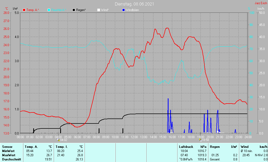Viewport: 268px width, 162px height.
Task: Click the 'l/m²' axis unit label above the chart
Action: click(15, 9)
